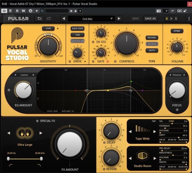
Task: Select next Special FX after Ultra Large
Action: point(41,133)
